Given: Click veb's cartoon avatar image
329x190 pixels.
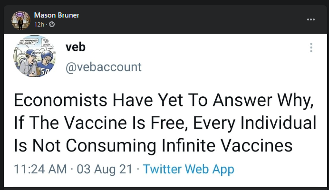Looking at the screenshot, I should [x=35, y=56].
